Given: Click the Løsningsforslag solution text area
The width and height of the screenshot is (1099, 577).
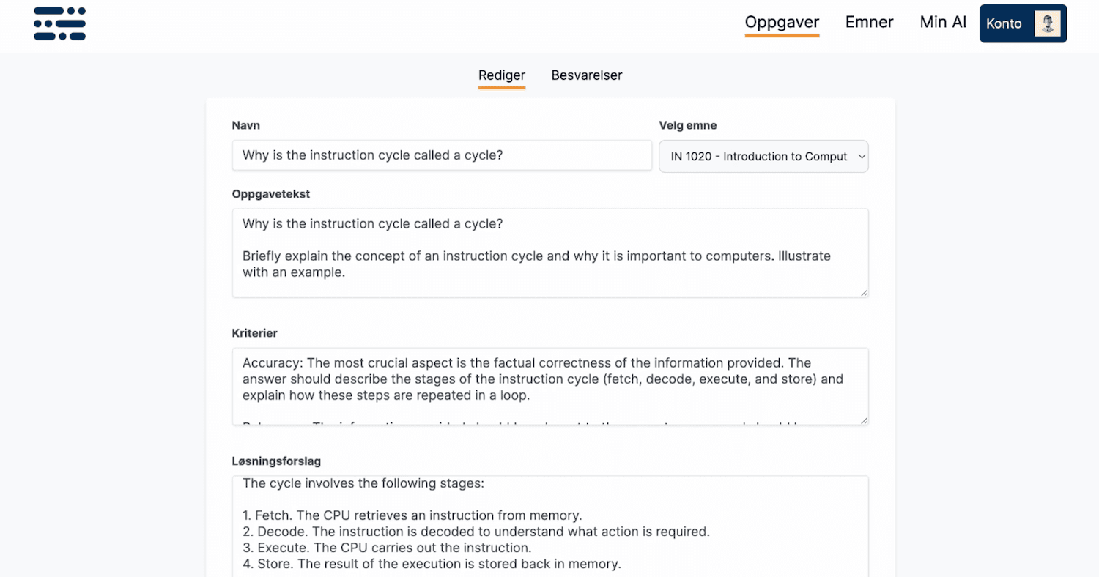Looking at the screenshot, I should (549, 524).
